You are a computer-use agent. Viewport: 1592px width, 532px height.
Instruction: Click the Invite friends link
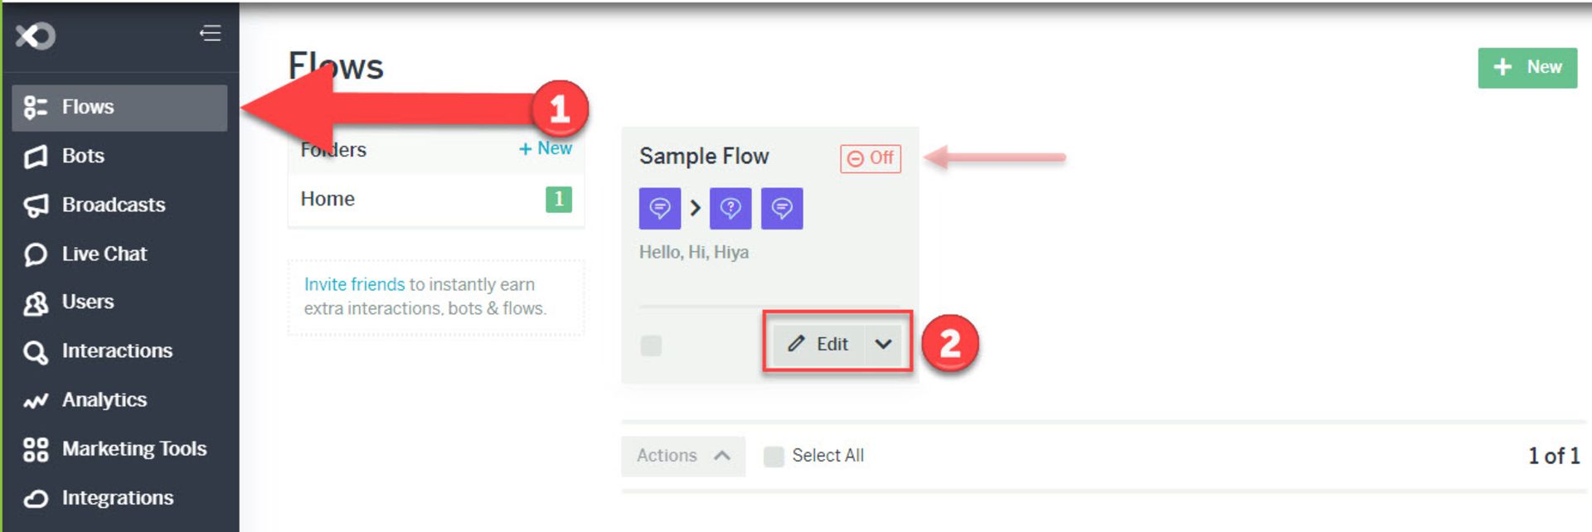point(354,284)
